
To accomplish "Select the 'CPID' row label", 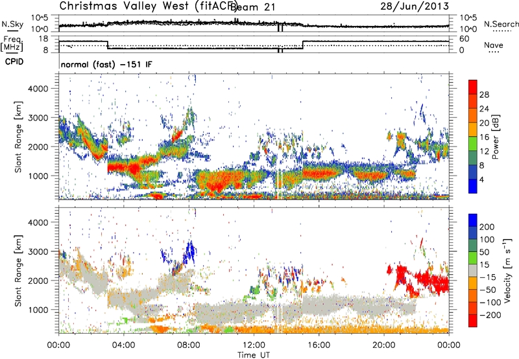I will point(14,62).
